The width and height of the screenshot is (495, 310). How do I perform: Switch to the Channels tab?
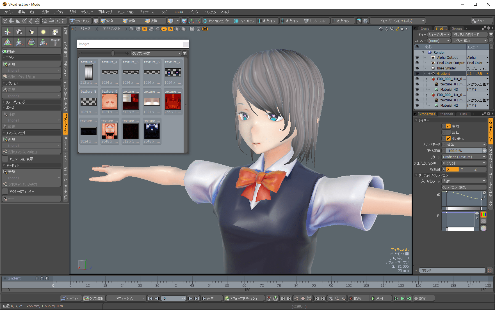[446, 114]
